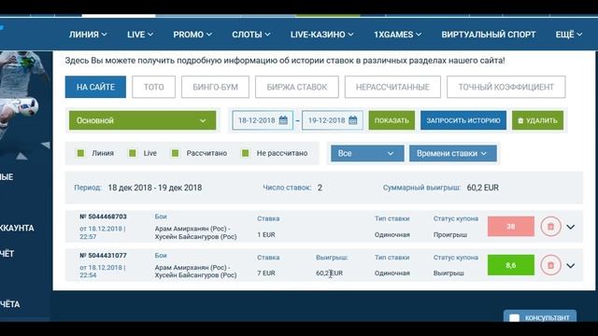The image size is (598, 336).
Task: Click the Бои link in bet 5044468703
Action: click(161, 217)
